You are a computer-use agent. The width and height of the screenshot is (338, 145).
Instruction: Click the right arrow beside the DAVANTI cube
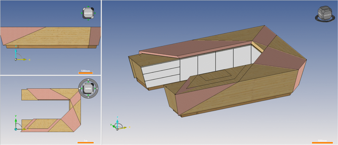click(x=95, y=13)
